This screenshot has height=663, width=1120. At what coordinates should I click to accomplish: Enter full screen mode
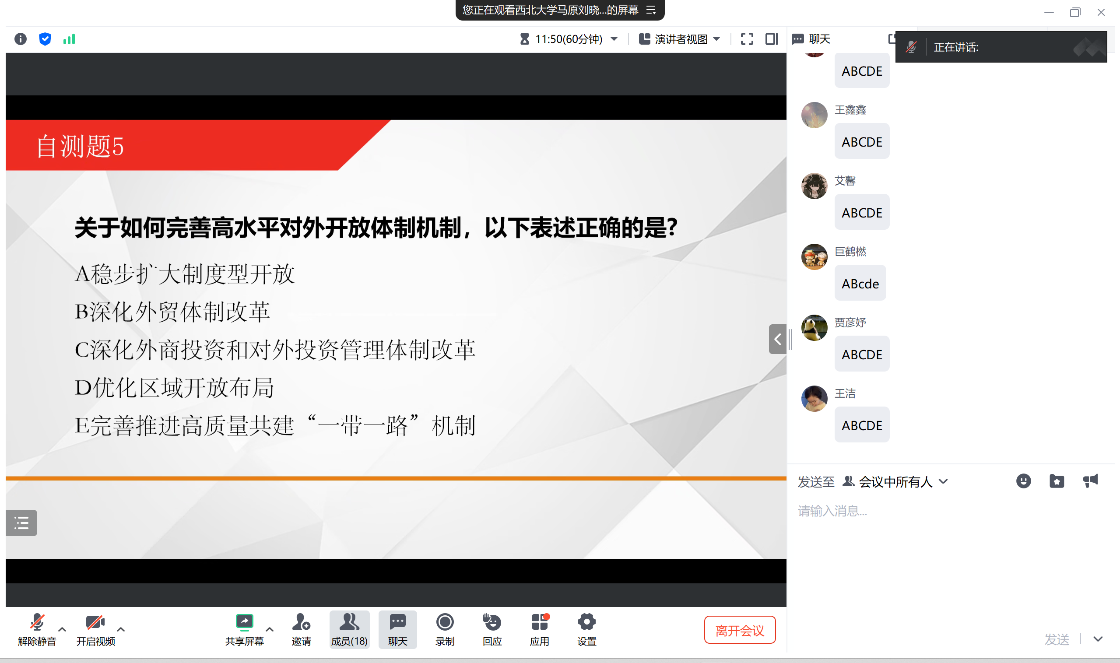click(x=747, y=39)
